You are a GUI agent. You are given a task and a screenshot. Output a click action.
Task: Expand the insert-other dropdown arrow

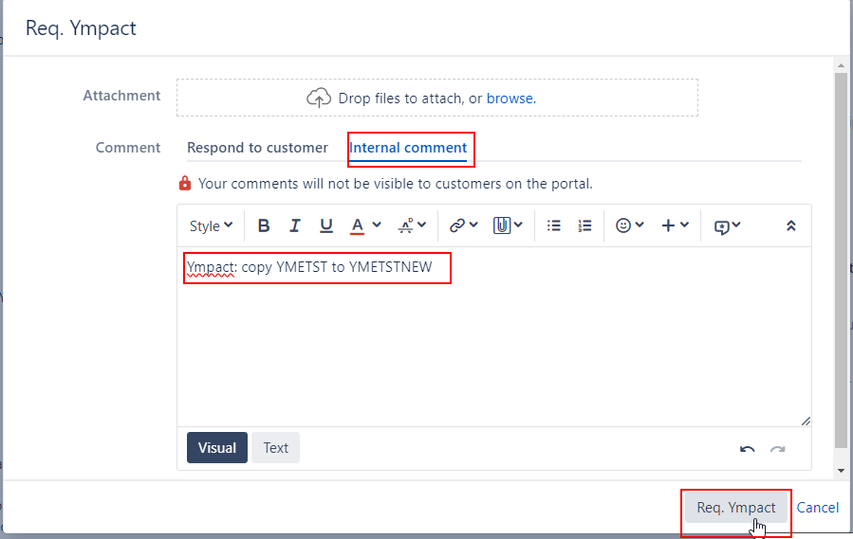coord(684,225)
